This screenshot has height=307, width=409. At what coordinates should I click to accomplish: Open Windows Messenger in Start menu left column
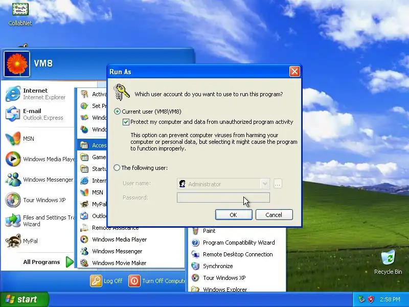[x=39, y=180]
